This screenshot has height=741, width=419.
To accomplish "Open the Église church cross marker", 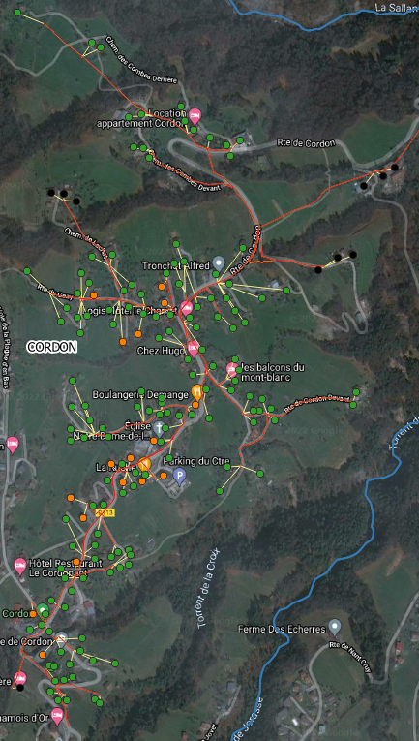I will 159,428.
